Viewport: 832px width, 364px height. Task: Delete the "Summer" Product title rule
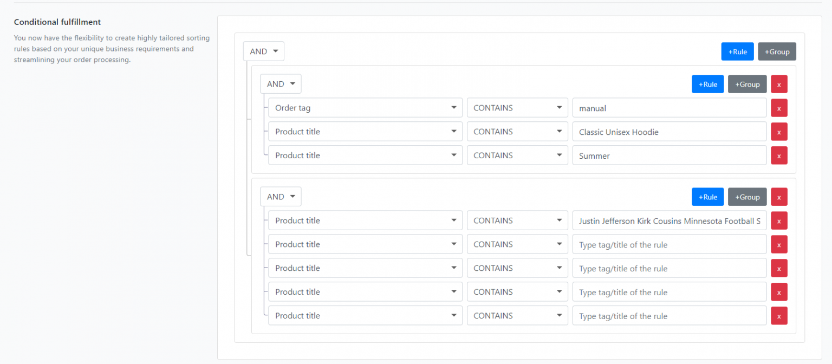[x=779, y=155]
